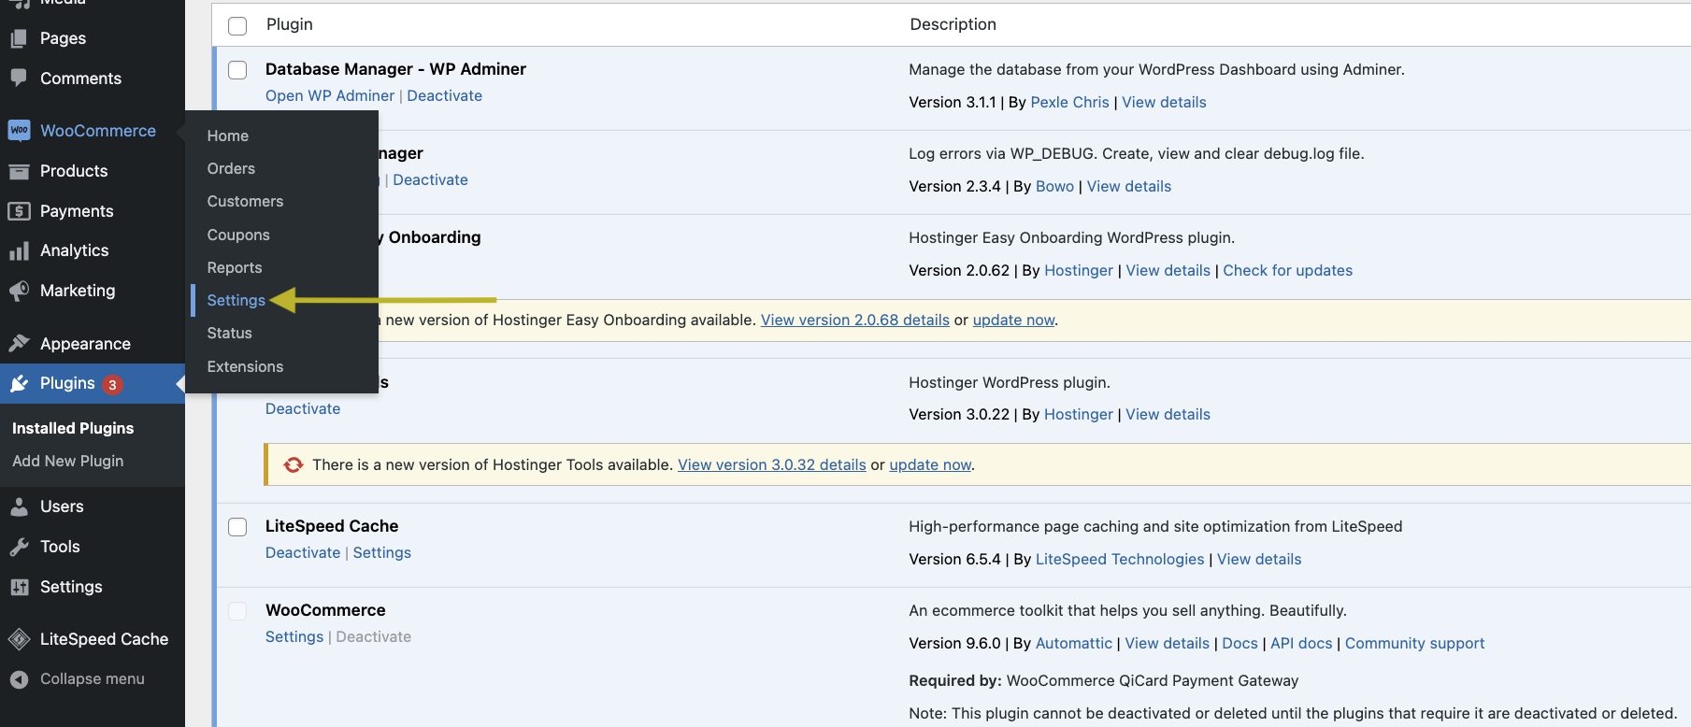Click update now for Hostinger Easy Onboarding
The image size is (1691, 727).
tap(1013, 320)
